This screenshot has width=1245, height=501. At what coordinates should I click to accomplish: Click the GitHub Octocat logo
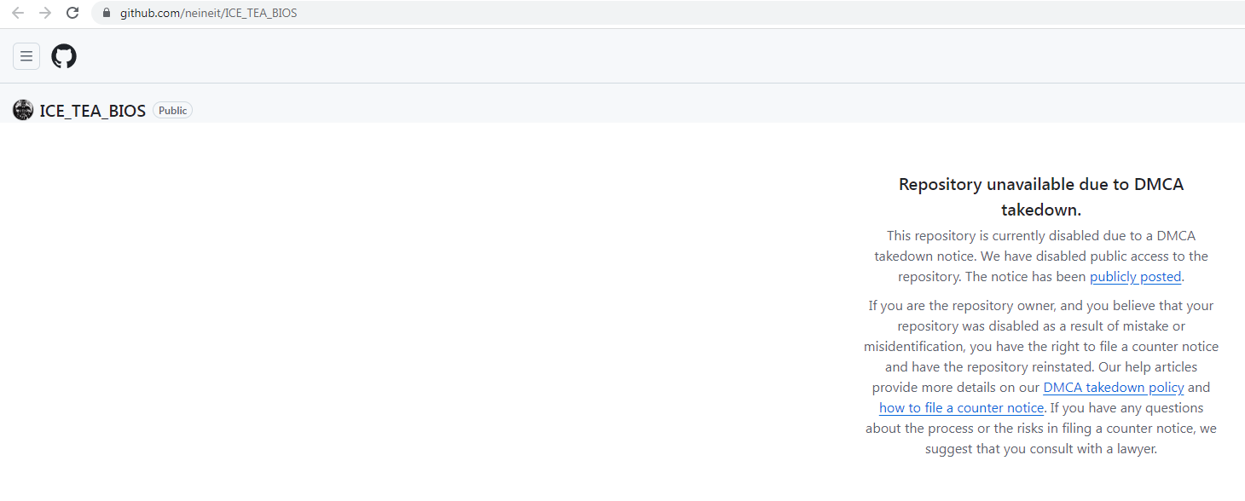tap(64, 56)
